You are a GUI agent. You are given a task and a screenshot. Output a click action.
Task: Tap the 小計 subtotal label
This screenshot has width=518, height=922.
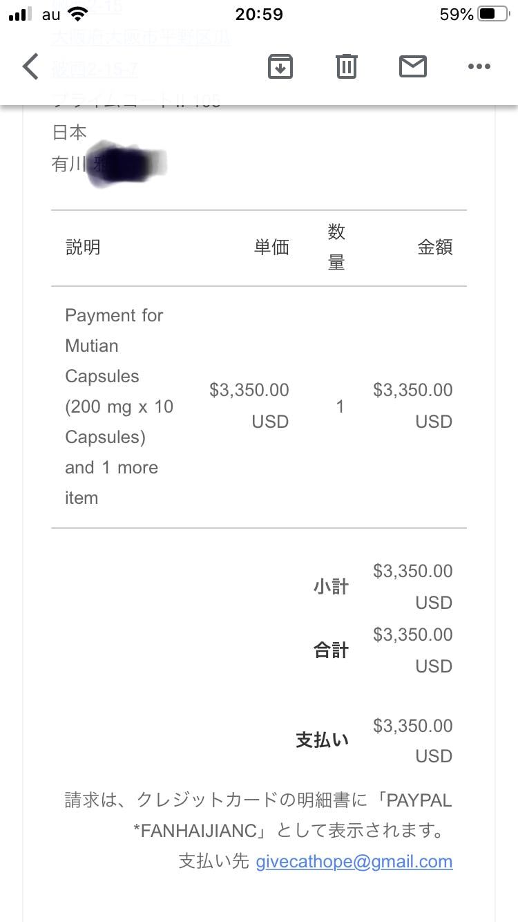coord(331,587)
